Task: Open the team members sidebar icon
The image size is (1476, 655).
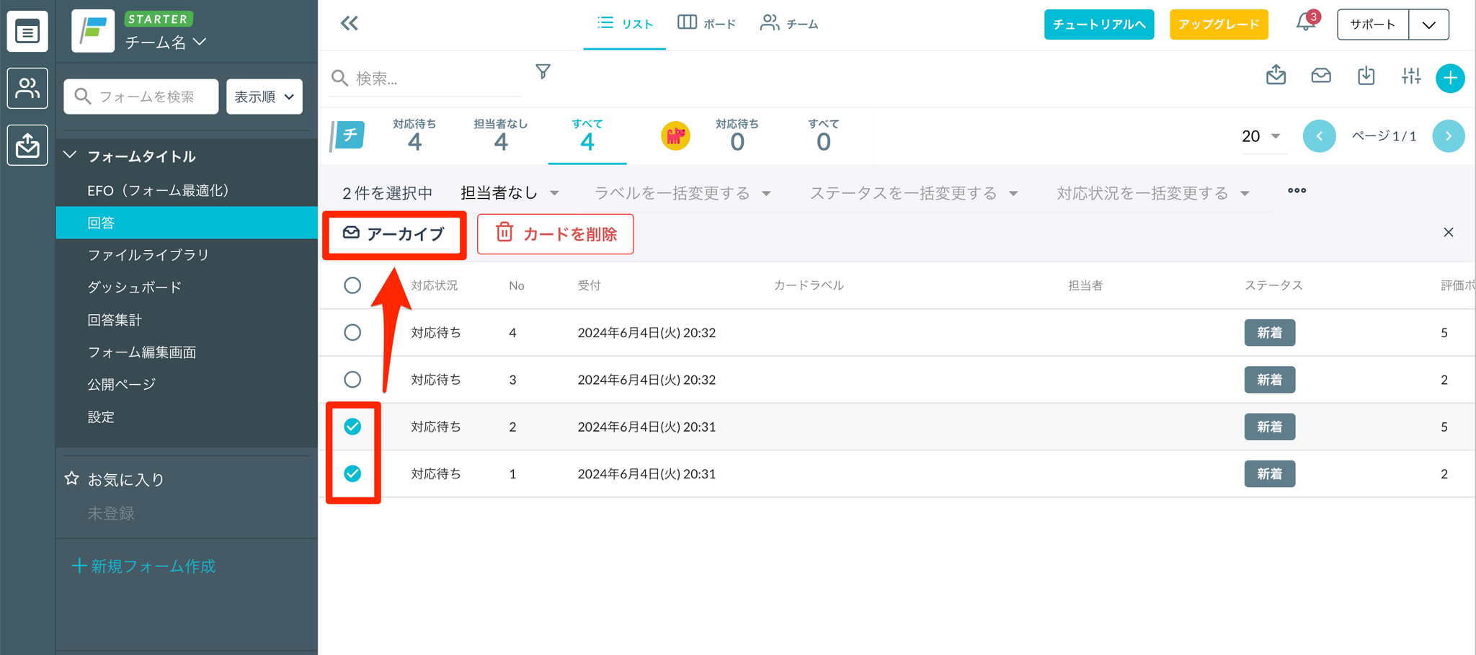Action: (27, 89)
